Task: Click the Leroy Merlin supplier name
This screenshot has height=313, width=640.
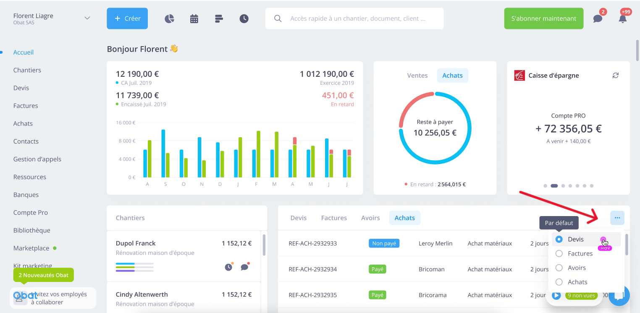Action: pyautogui.click(x=435, y=243)
